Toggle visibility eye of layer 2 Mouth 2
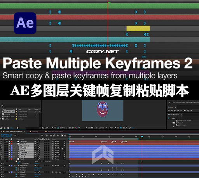The height and width of the screenshot is (178, 199). 1,144
